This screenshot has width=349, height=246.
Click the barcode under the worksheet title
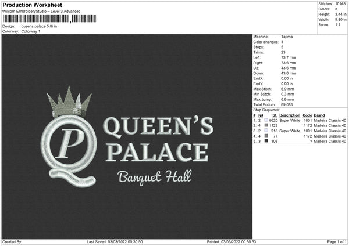pos(49,19)
